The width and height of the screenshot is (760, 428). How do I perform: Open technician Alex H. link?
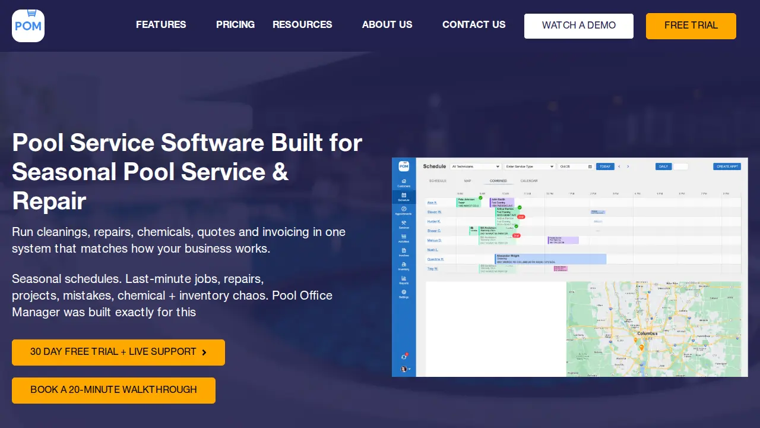(432, 203)
